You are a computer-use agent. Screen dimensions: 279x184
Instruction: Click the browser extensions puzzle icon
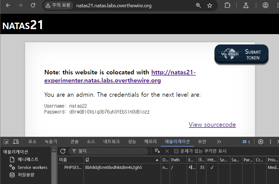227,5
